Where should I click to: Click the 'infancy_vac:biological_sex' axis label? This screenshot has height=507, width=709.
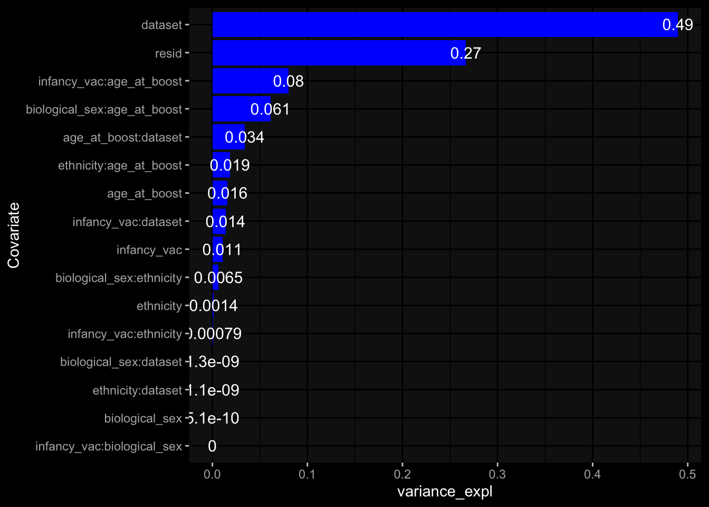(x=109, y=447)
